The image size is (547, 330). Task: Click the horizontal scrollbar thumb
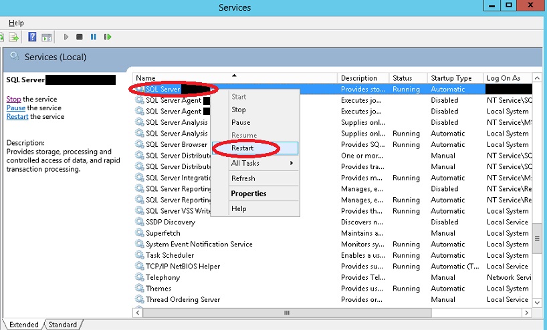(287, 313)
